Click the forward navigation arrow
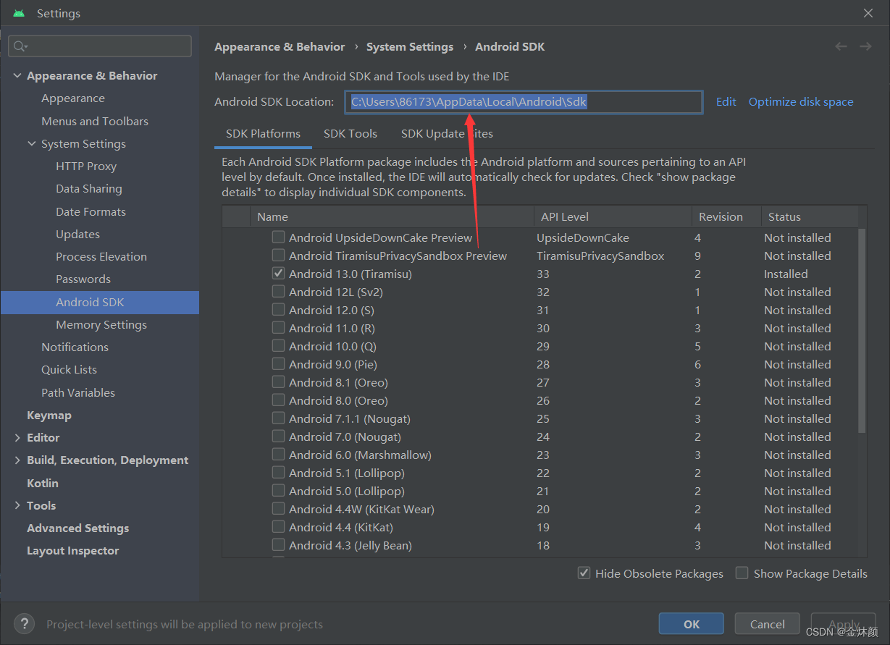 pos(865,46)
